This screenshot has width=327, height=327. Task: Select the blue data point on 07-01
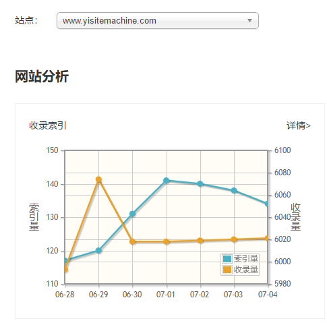[x=167, y=181]
